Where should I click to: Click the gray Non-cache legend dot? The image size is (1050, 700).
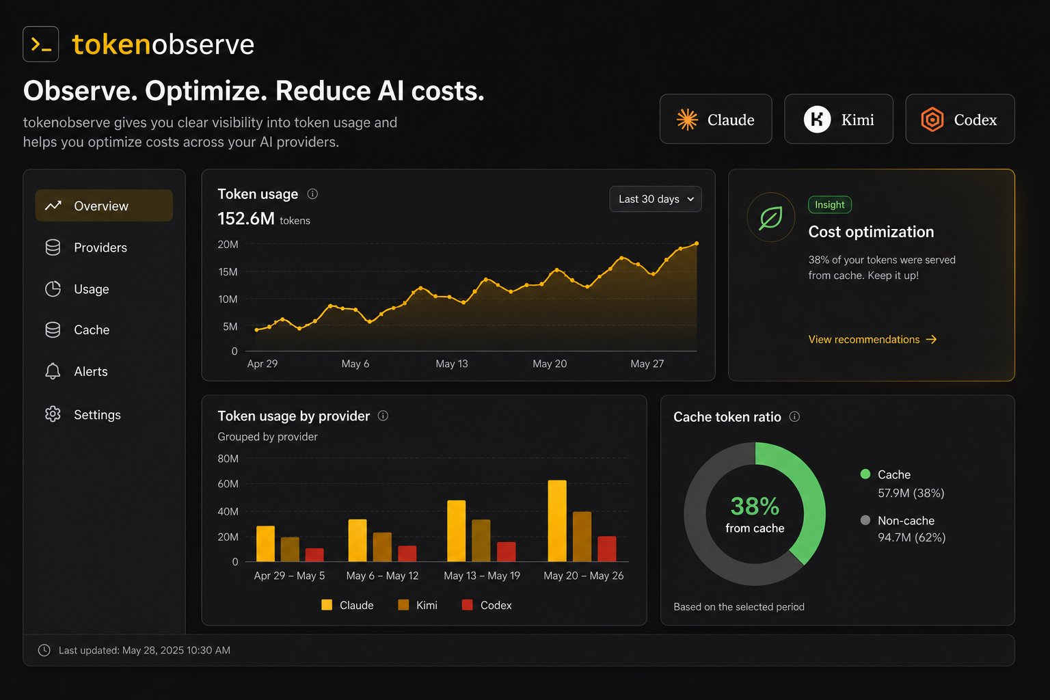[x=865, y=520]
